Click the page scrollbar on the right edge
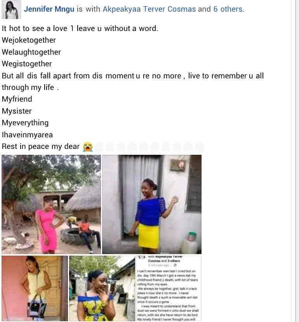Screen dimensions: 299x322 297,161
